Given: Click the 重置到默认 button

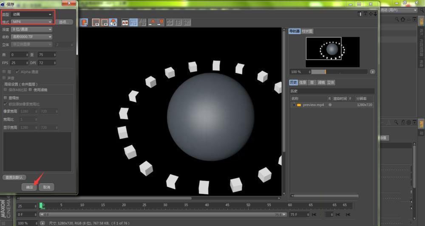Looking at the screenshot, I should [14, 178].
